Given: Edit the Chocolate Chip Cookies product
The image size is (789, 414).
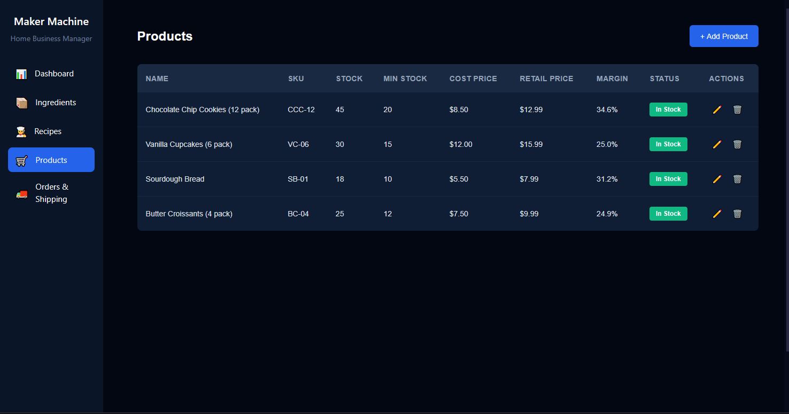Looking at the screenshot, I should coord(717,110).
